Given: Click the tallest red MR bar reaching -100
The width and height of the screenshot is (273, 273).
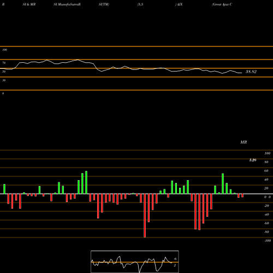Looking at the screenshot, I should tap(145, 216).
